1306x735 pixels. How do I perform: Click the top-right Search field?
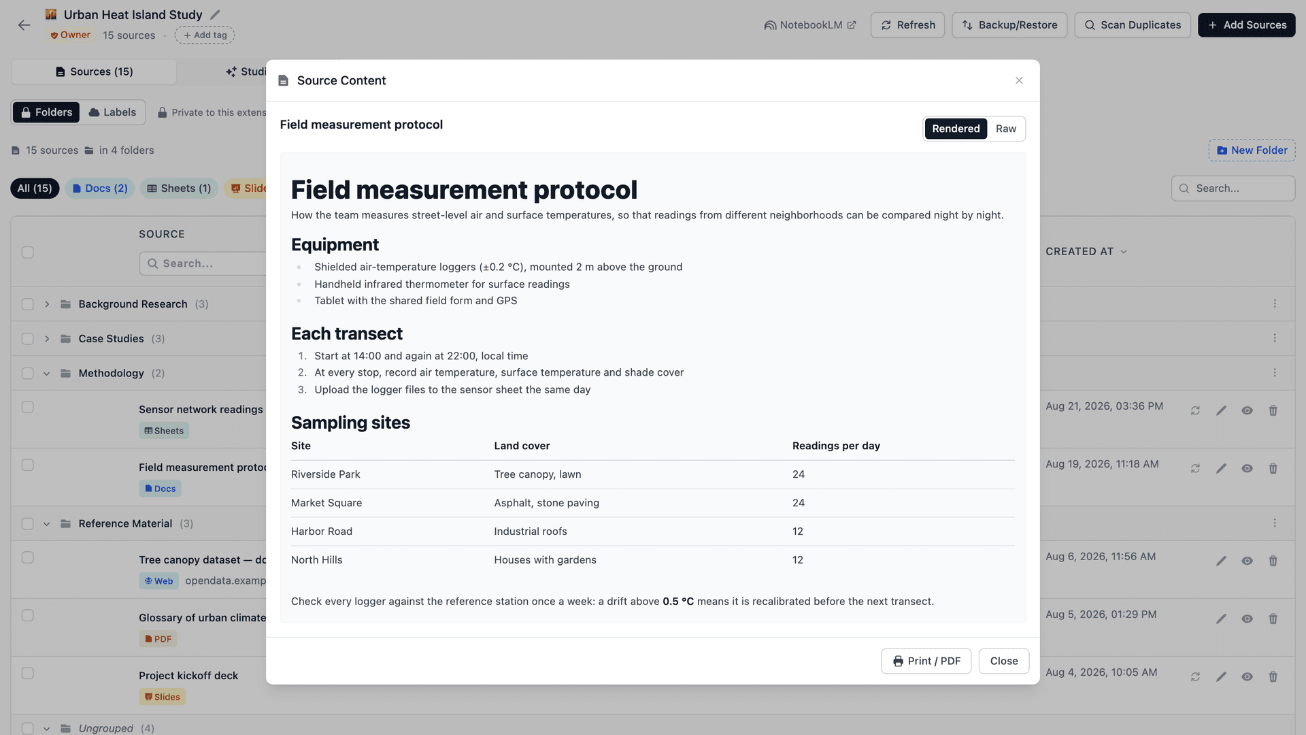(1233, 189)
